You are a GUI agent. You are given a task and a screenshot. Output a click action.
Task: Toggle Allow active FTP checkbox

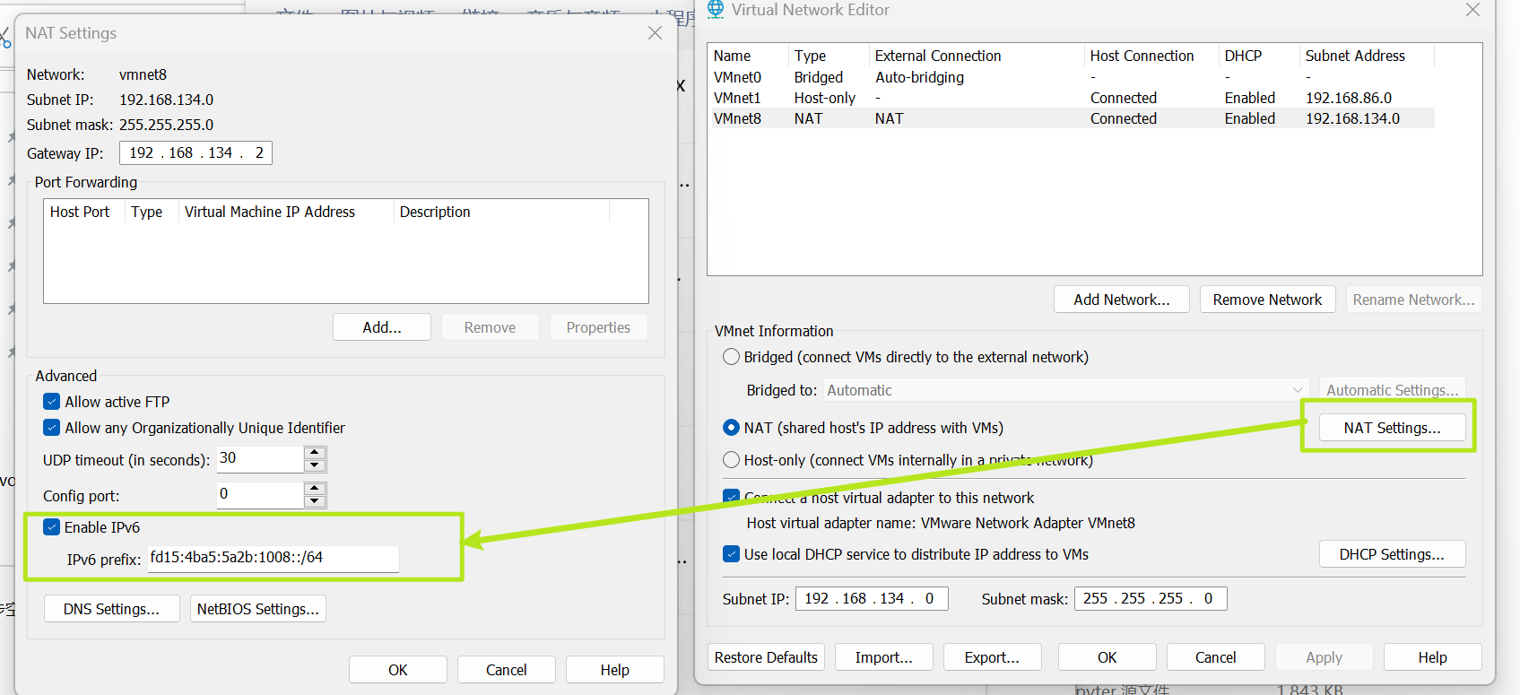(52, 402)
